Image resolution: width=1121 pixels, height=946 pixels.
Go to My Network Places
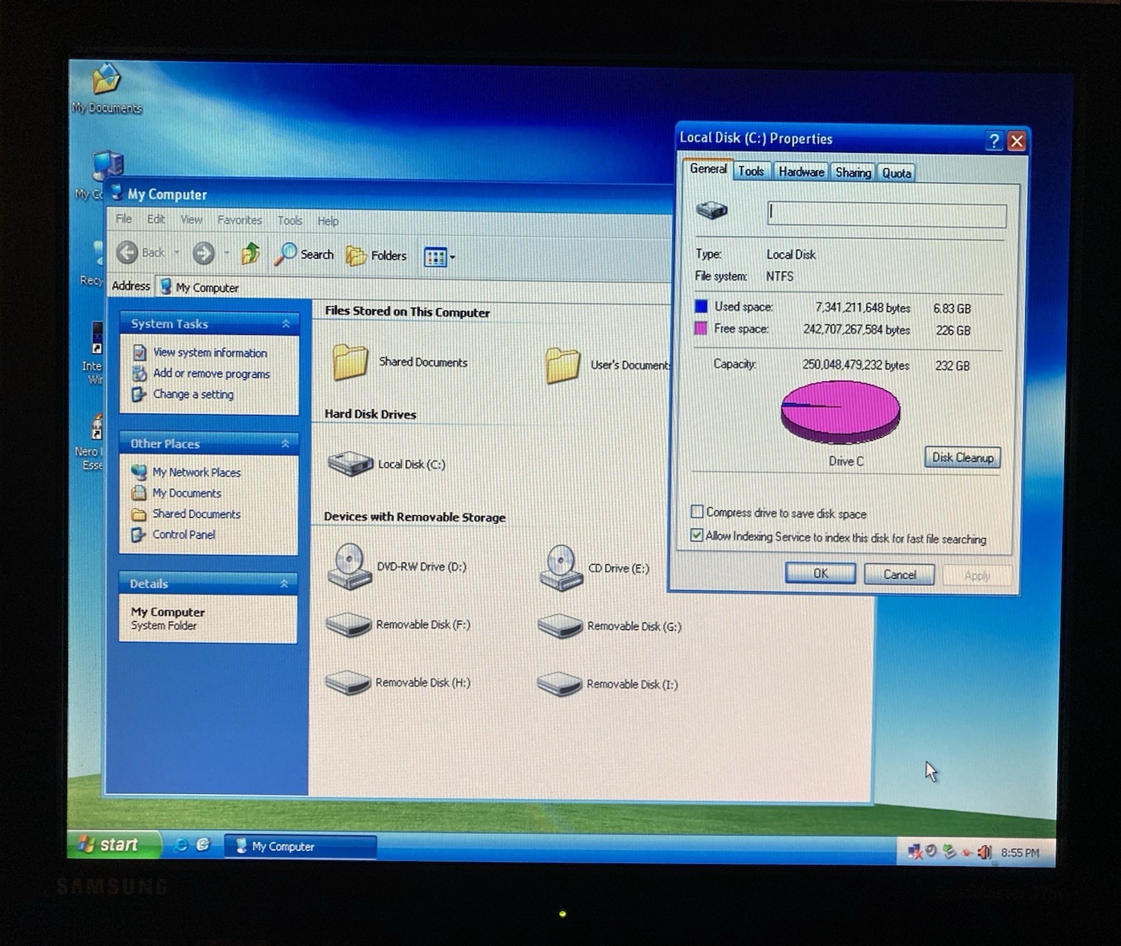coord(196,472)
